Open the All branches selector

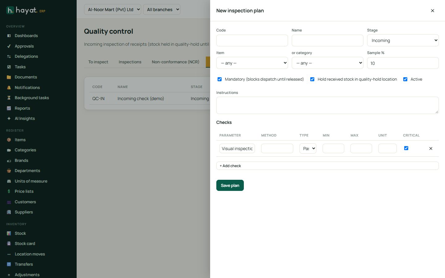coord(162,10)
